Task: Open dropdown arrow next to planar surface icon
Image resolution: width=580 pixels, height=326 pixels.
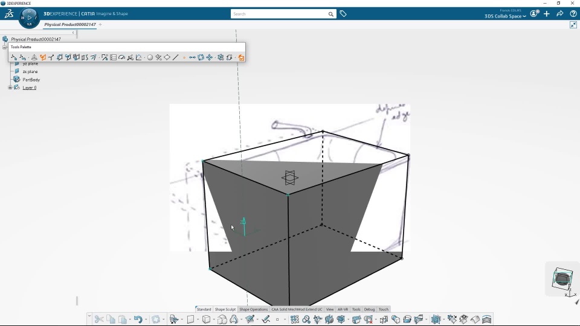Action: pos(198,319)
